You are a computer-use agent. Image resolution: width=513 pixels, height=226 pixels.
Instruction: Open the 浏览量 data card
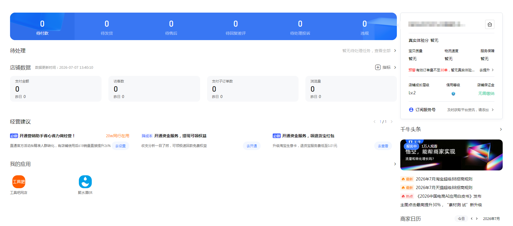351,89
